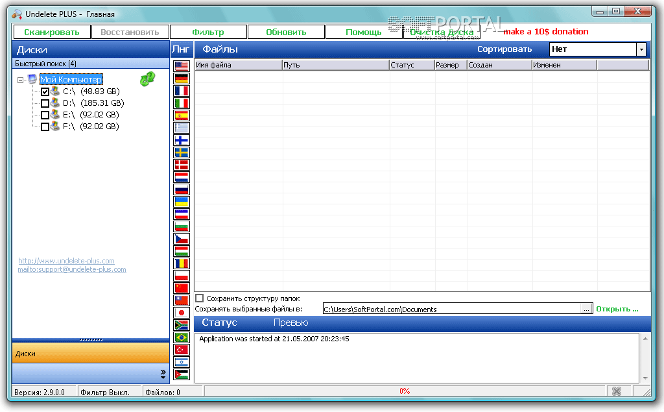Pick the South African flag language
664x412 pixels.
point(182,325)
